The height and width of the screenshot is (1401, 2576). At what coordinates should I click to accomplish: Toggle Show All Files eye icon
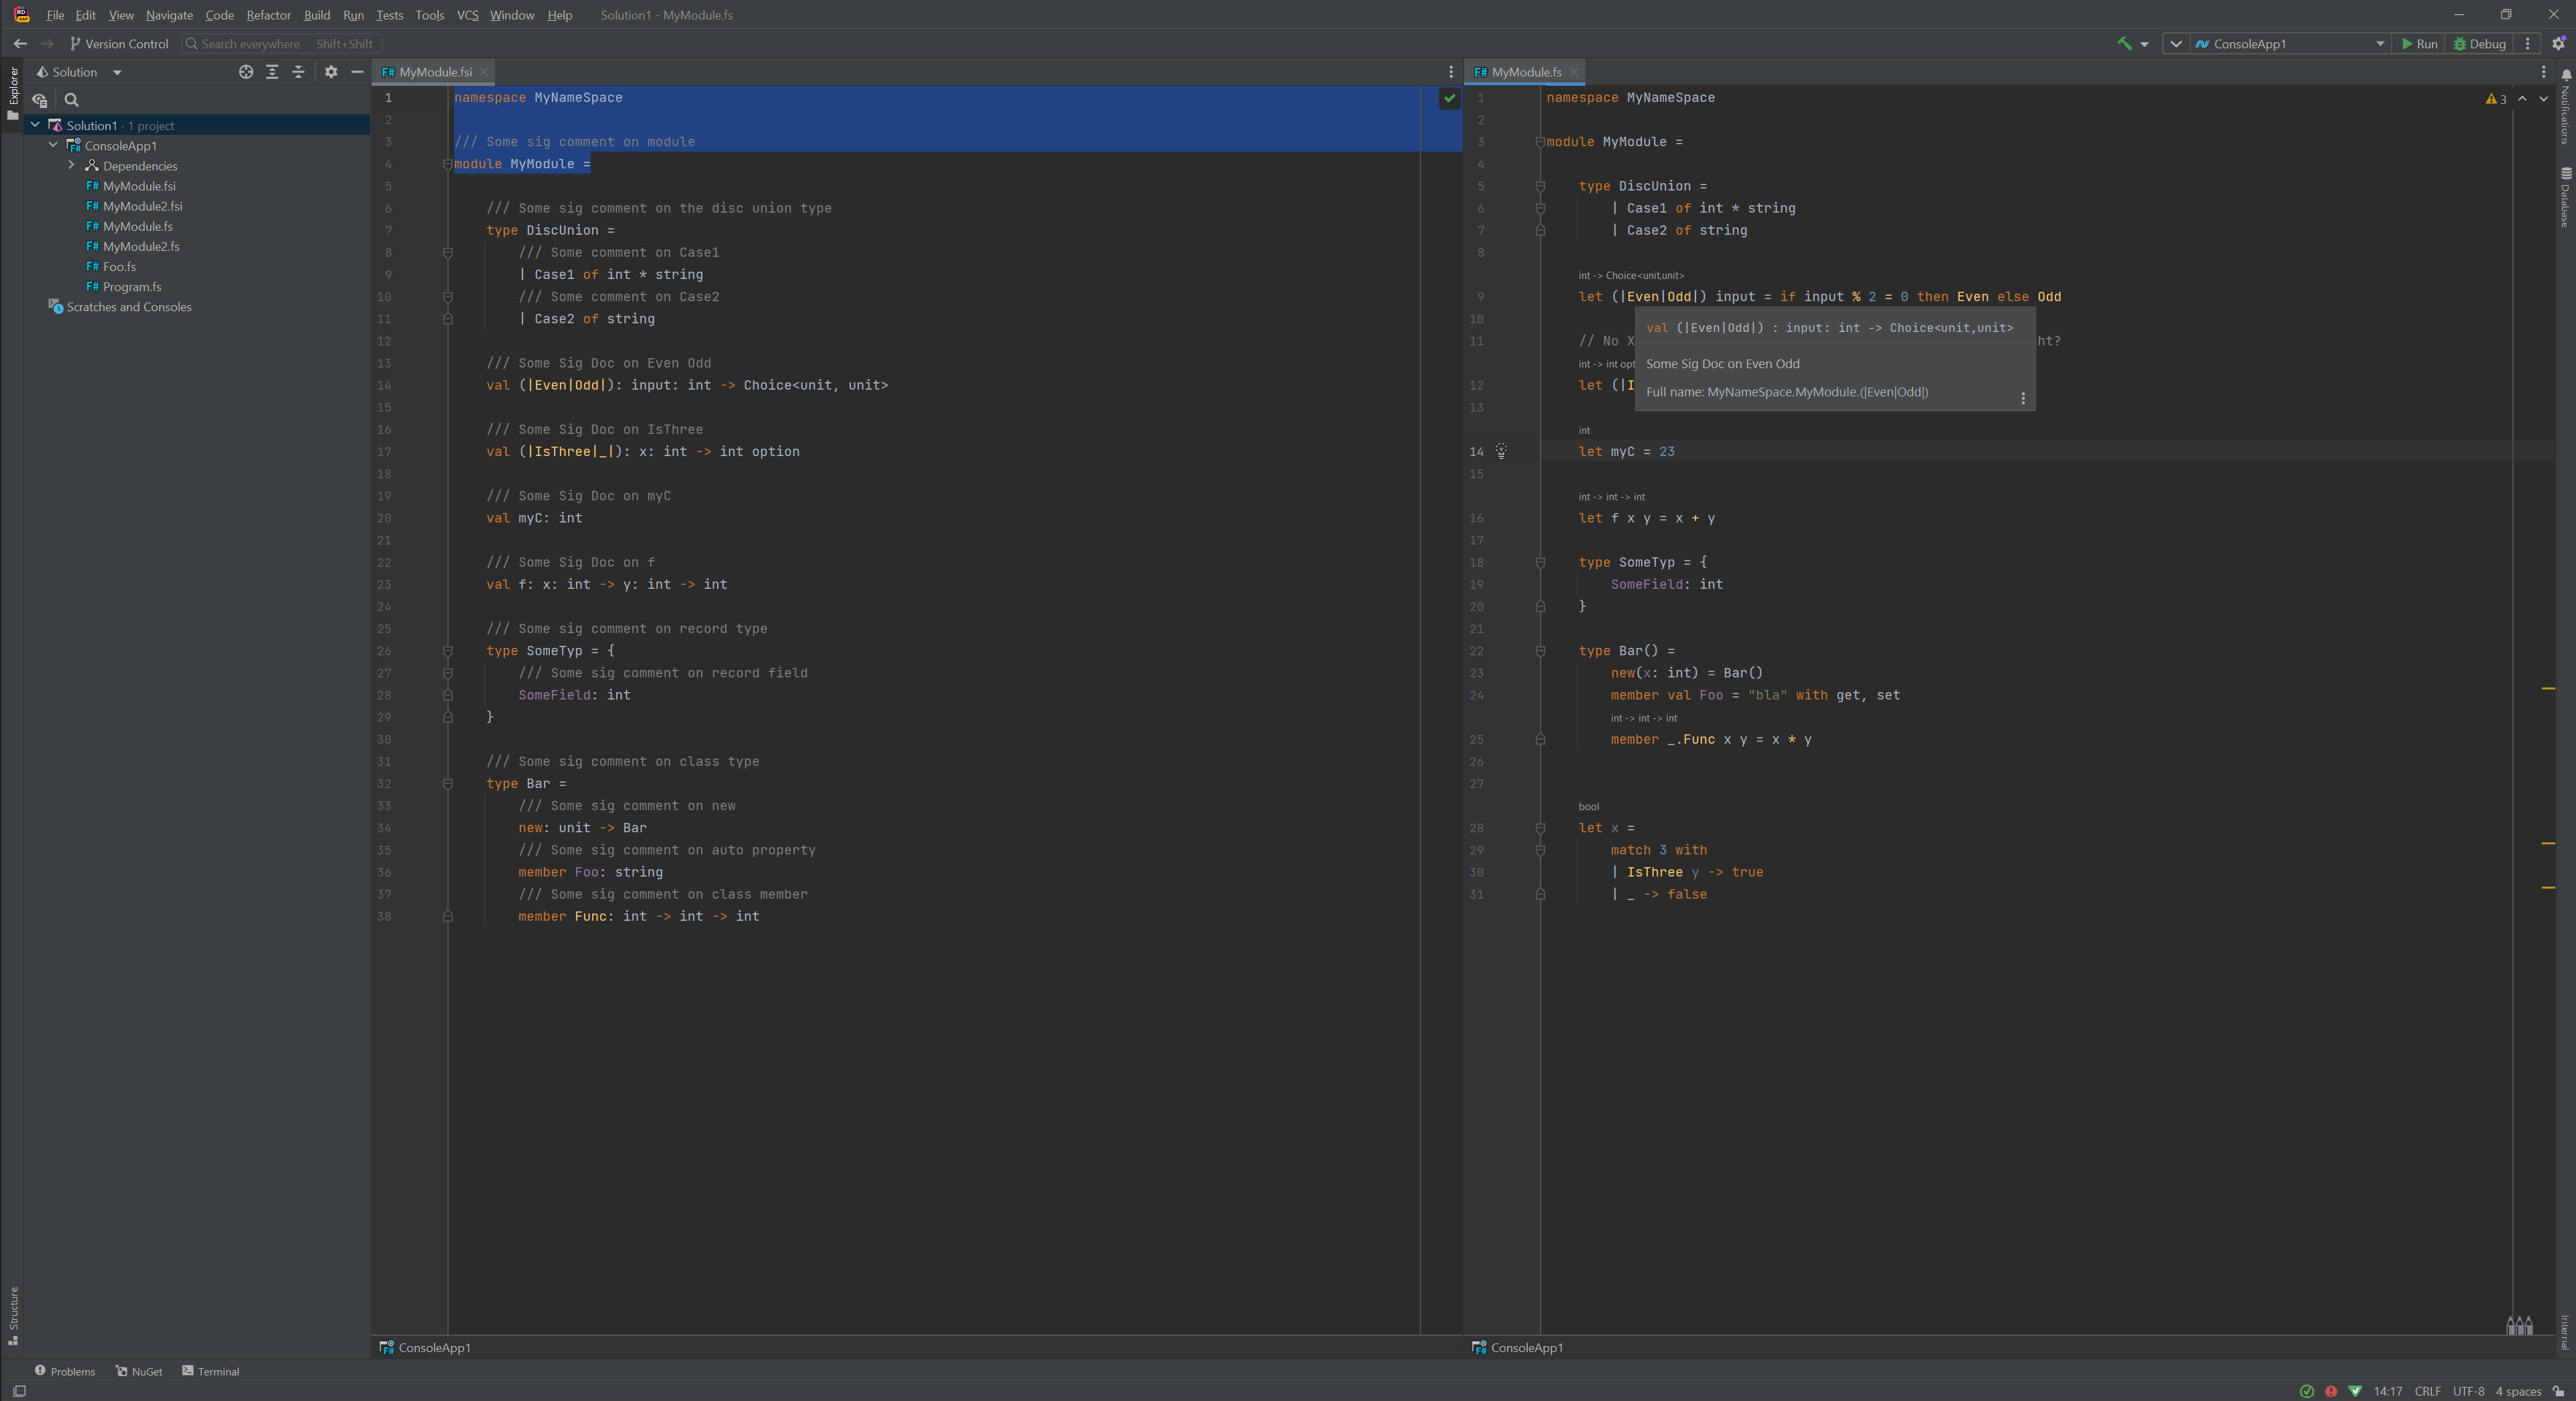click(40, 100)
